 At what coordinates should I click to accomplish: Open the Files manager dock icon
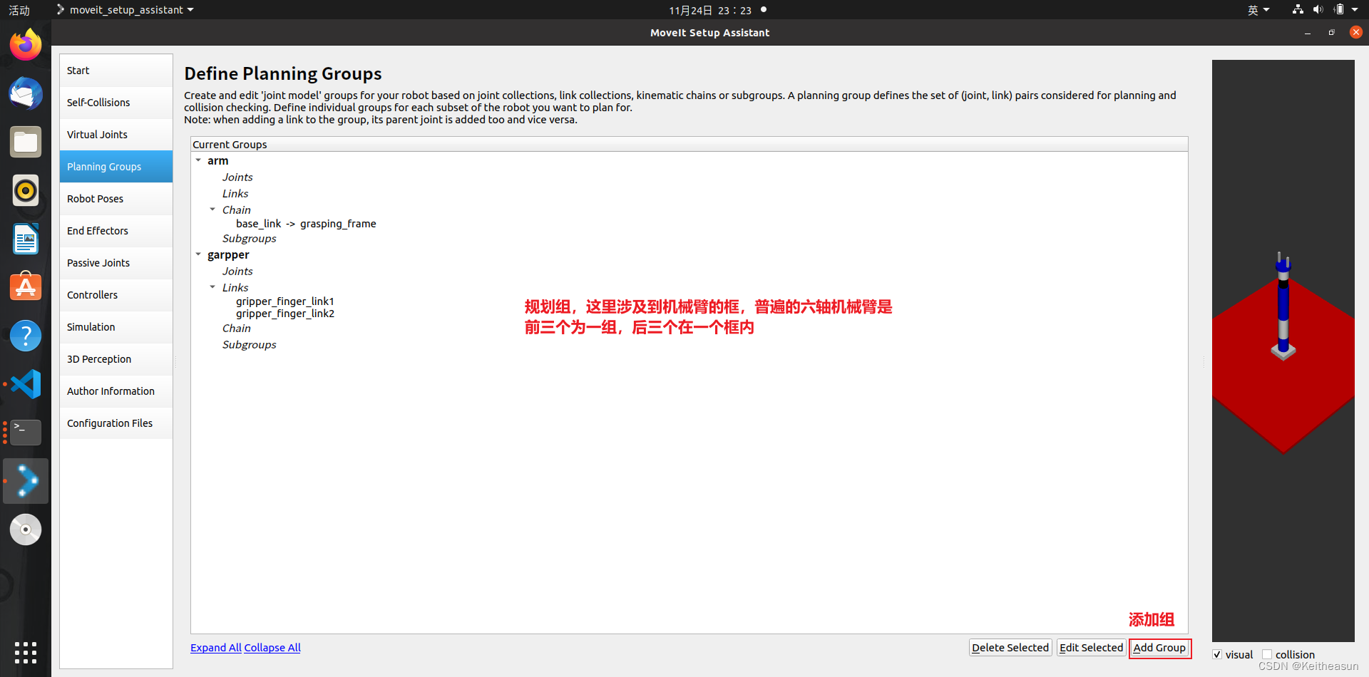26,142
